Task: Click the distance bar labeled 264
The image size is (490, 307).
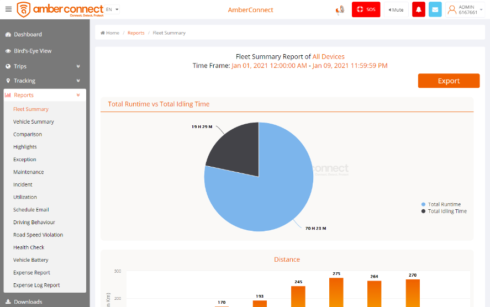Action: (x=374, y=294)
